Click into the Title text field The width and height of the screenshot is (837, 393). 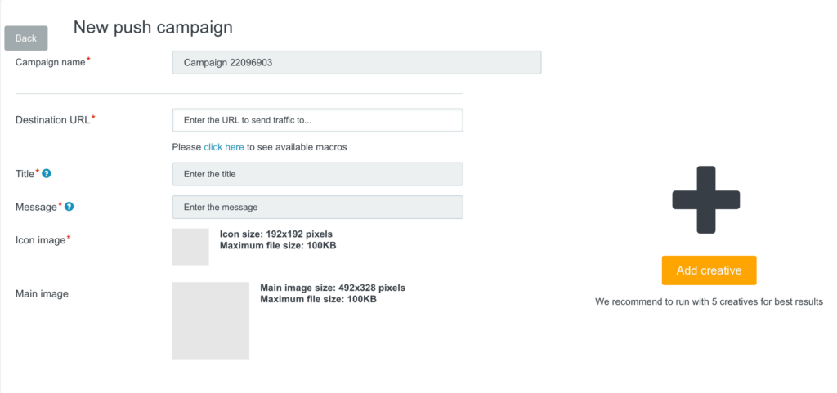(x=318, y=174)
